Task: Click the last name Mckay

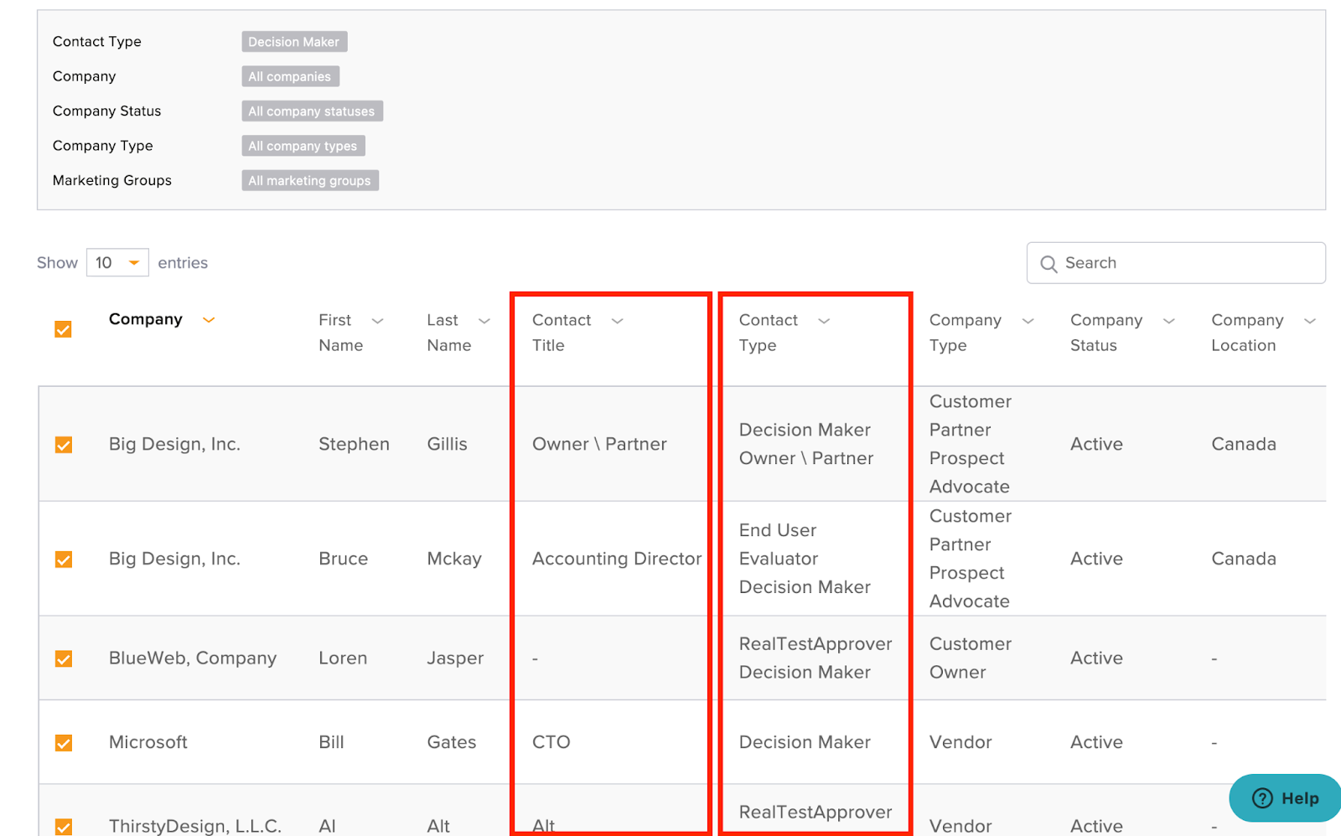Action: 454,559
